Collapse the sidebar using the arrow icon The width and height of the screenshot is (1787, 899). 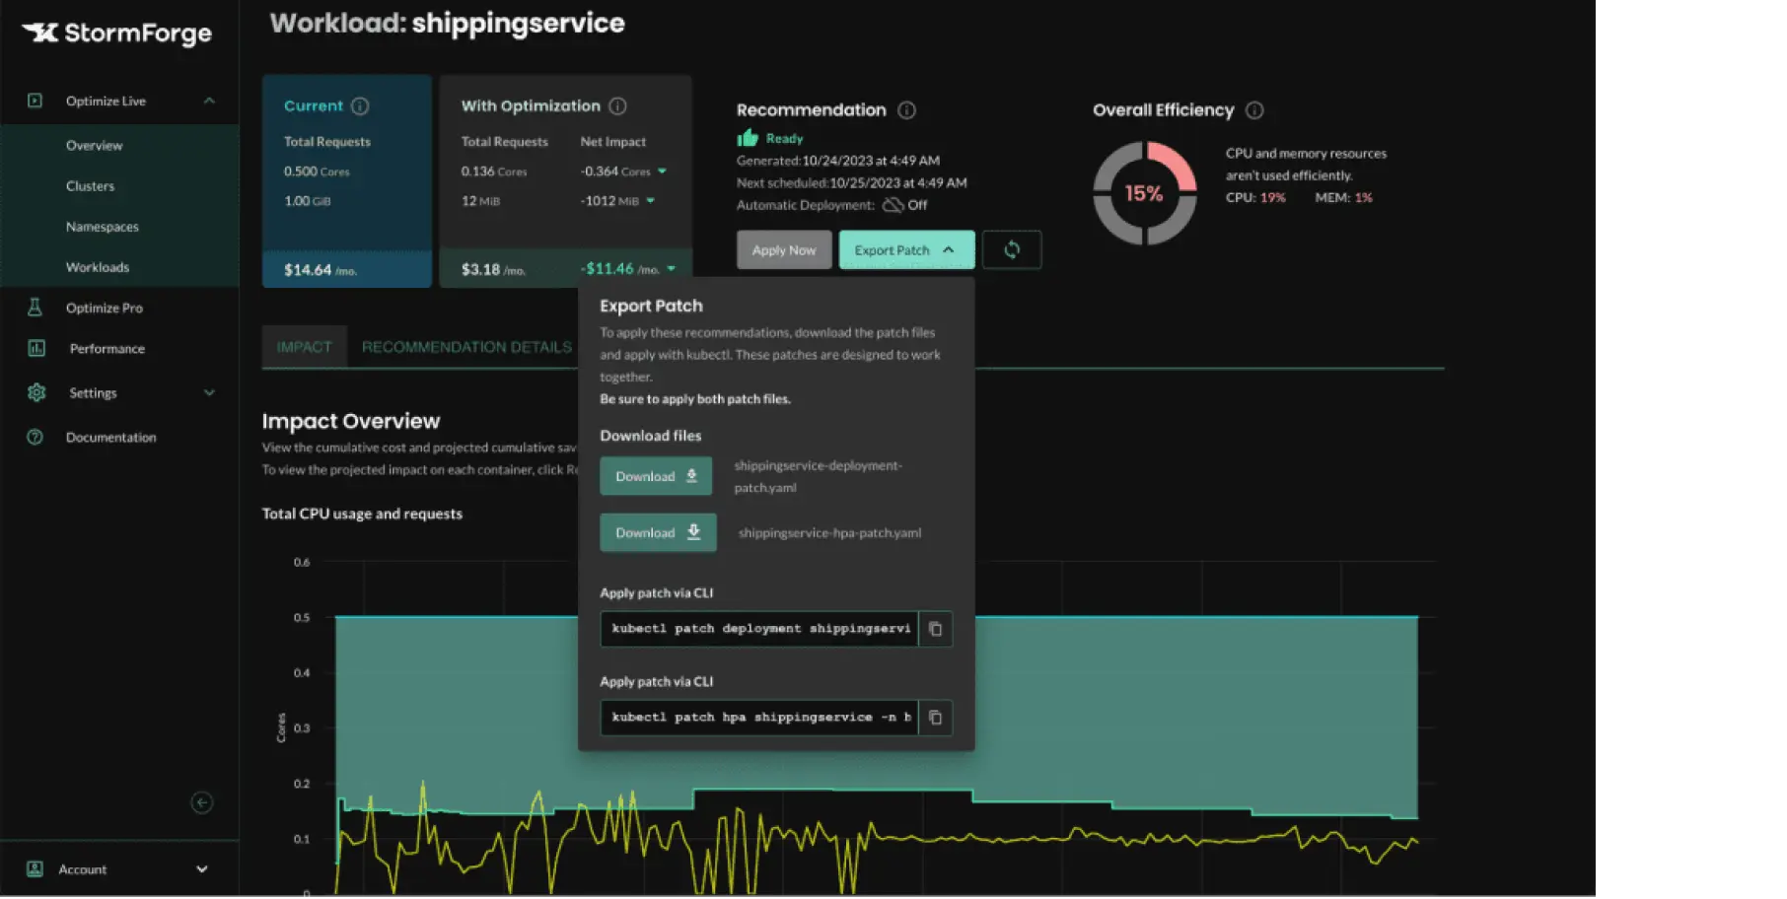pyautogui.click(x=201, y=802)
